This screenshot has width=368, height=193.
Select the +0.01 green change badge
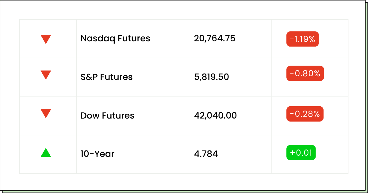coord(301,153)
